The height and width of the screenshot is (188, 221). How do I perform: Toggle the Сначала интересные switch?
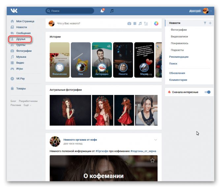(207, 92)
